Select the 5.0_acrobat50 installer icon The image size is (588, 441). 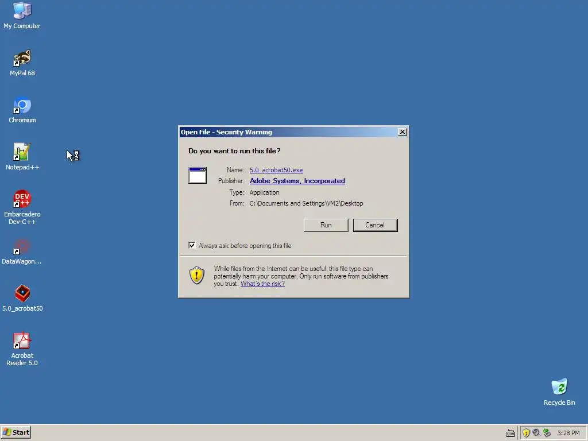tap(22, 299)
